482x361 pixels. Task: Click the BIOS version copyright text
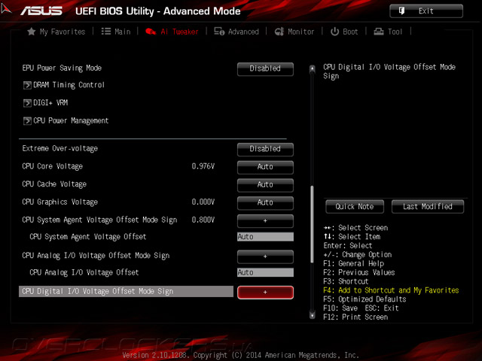tap(241, 355)
